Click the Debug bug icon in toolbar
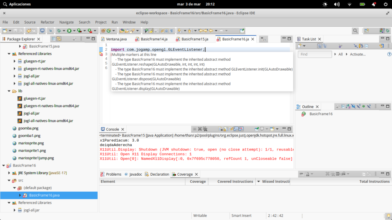The image size is (392, 220). tap(59, 31)
